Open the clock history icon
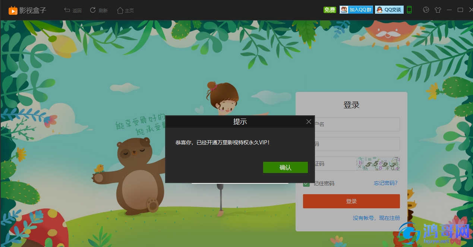 point(426,10)
